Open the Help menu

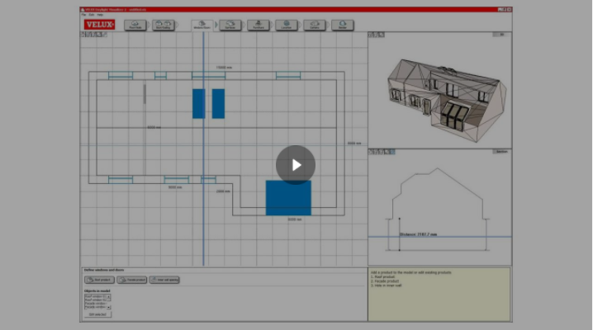(x=101, y=15)
